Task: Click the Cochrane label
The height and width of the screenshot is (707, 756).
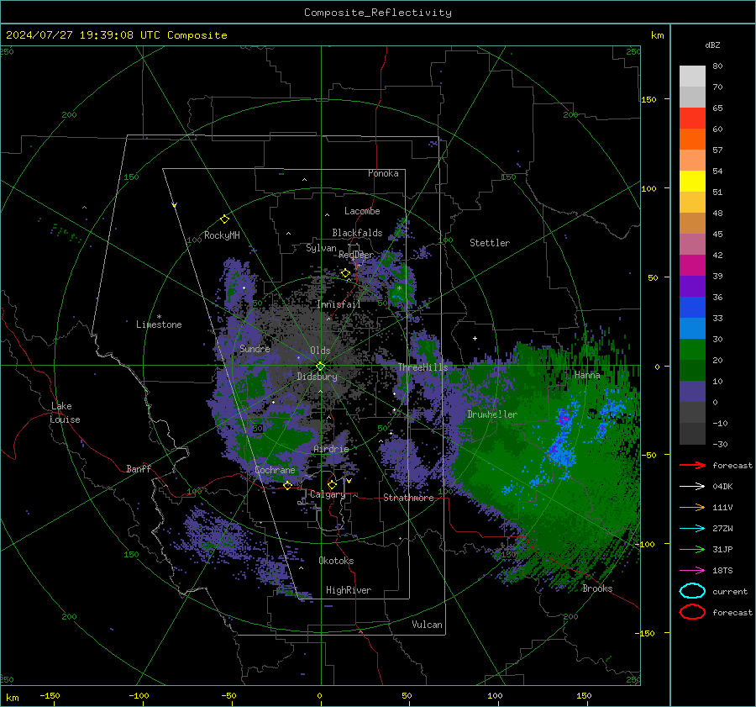Action: 275,470
